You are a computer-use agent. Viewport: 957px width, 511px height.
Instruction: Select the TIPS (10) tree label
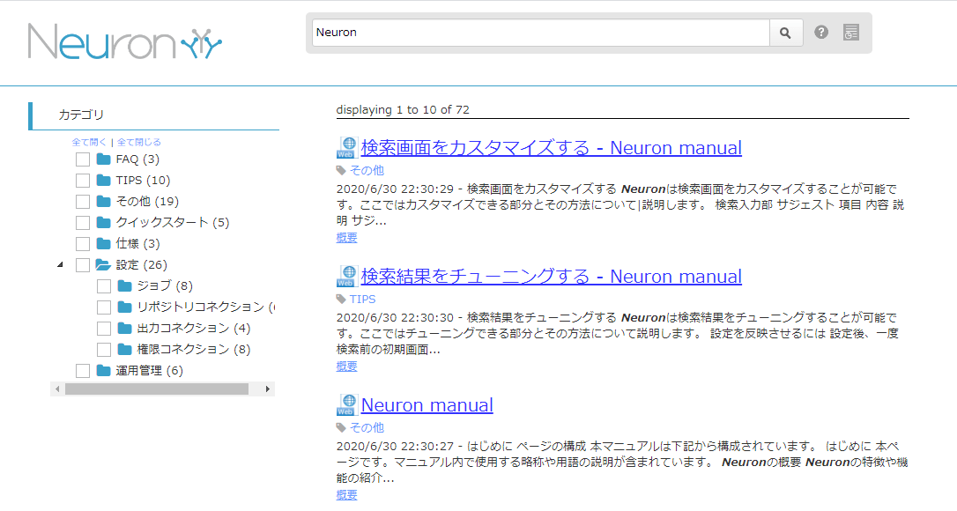tap(144, 180)
